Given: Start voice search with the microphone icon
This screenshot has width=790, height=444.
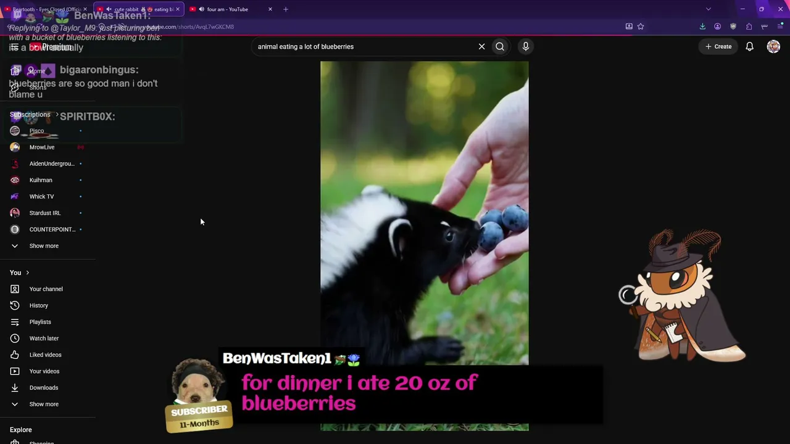Looking at the screenshot, I should point(526,46).
